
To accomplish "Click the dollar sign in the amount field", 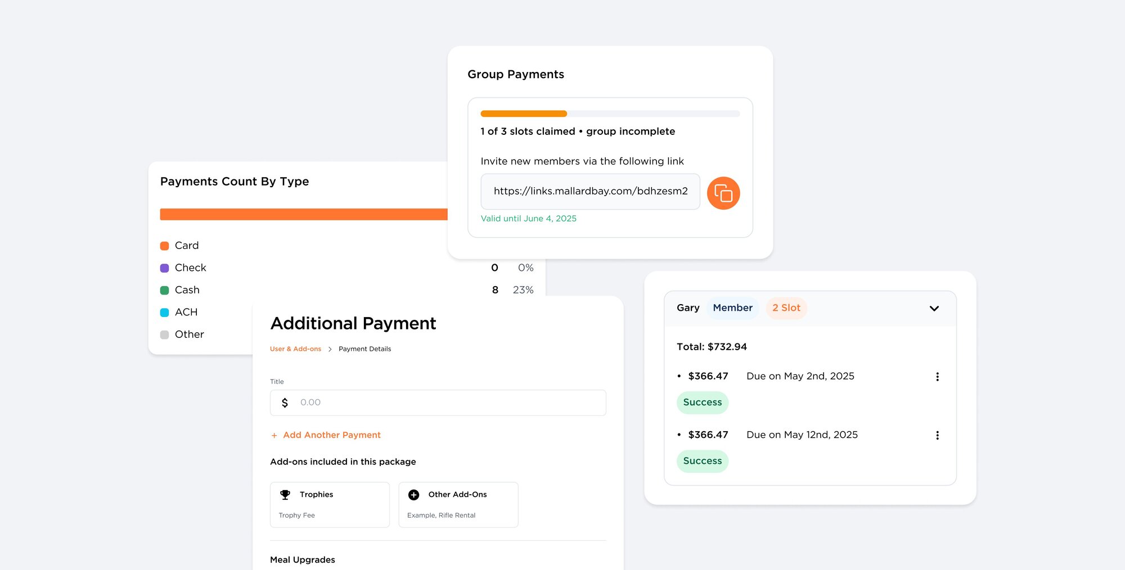I will pos(285,402).
